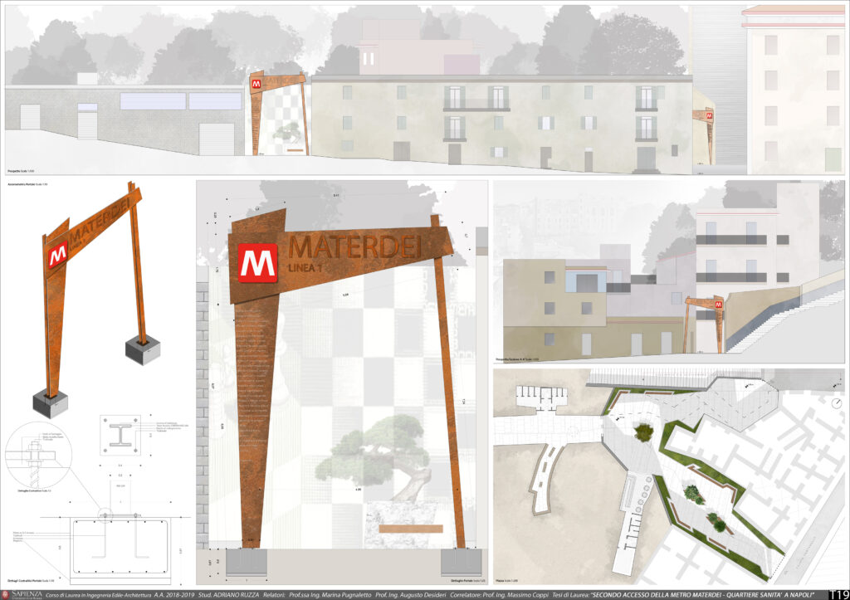850x600 pixels.
Task: Click "Corso di Laurea in Ingegneria Edile-Architettura"
Action: (98, 595)
